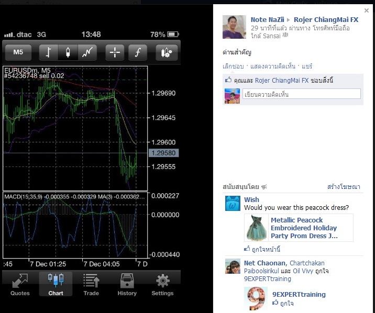Click the battery icon in status bar

click(x=173, y=35)
